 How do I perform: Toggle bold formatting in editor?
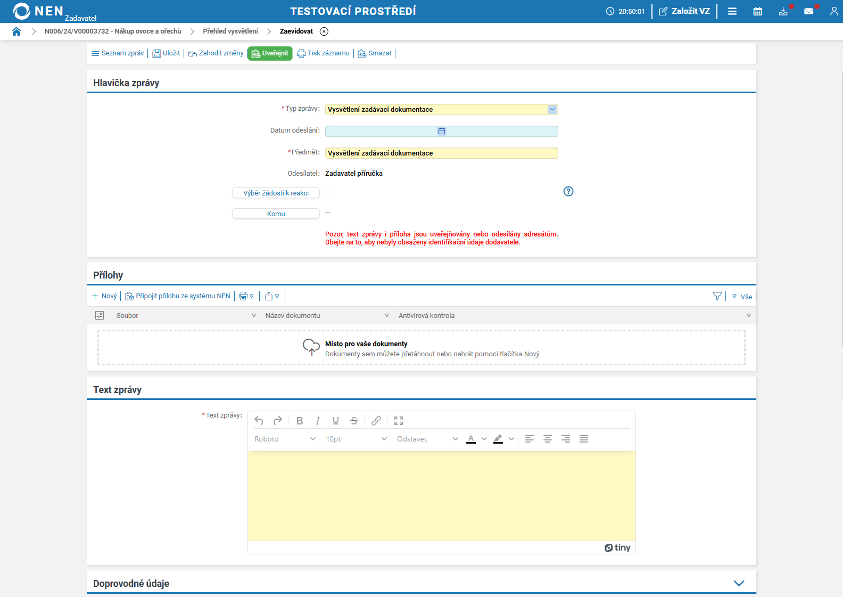[300, 421]
